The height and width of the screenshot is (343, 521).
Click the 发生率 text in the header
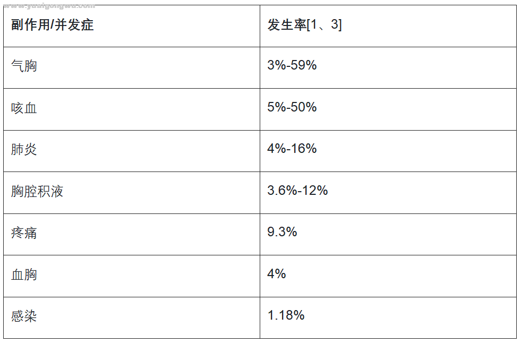(x=287, y=24)
